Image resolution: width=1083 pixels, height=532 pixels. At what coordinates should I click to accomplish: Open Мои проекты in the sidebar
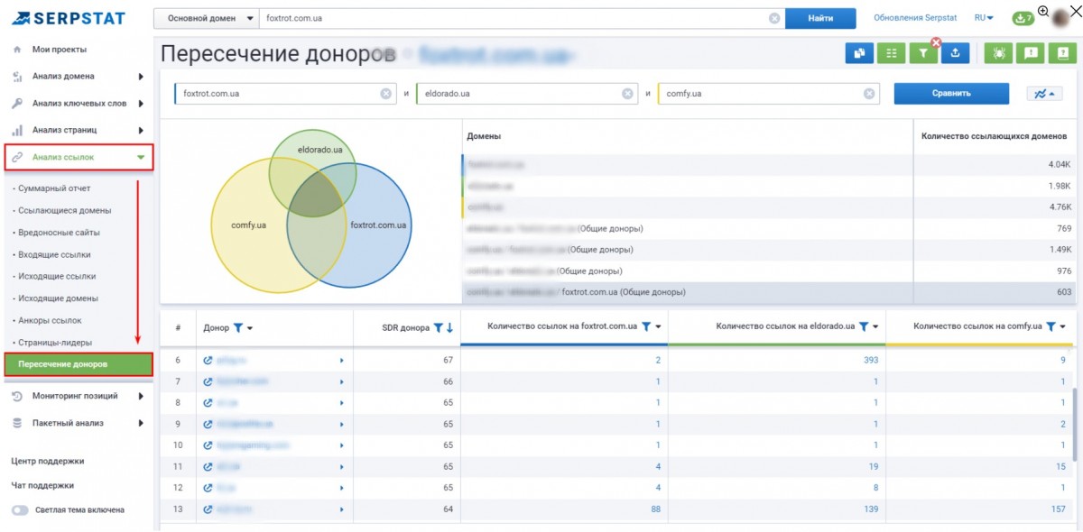pos(60,50)
